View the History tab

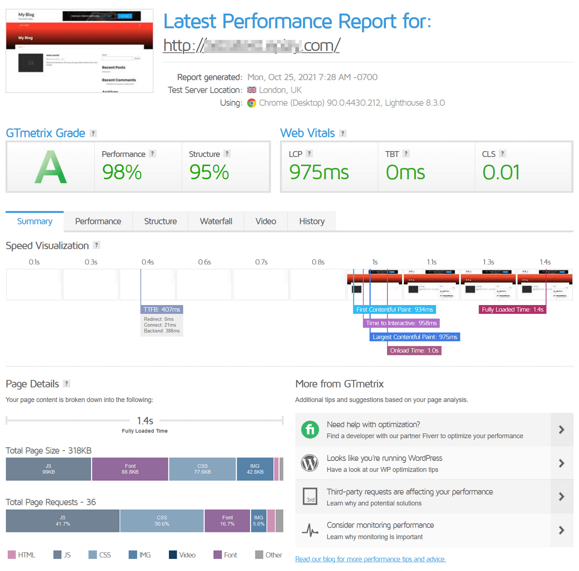point(312,222)
